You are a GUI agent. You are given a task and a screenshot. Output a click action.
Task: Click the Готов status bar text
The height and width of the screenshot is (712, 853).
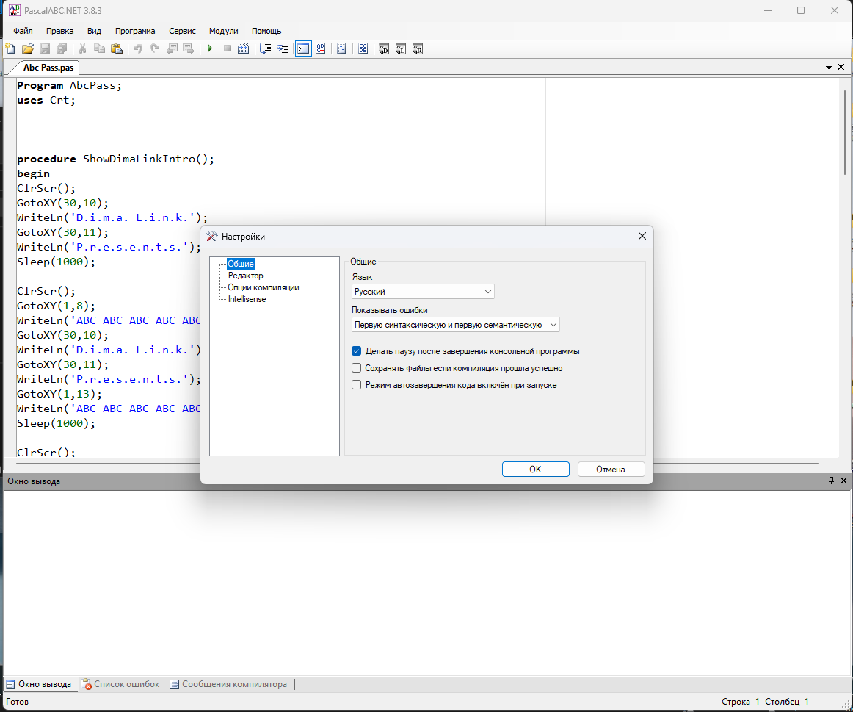(x=18, y=702)
